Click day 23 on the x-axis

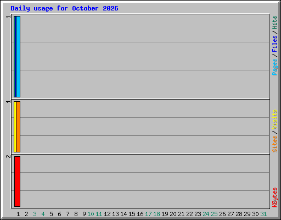tap(198, 214)
